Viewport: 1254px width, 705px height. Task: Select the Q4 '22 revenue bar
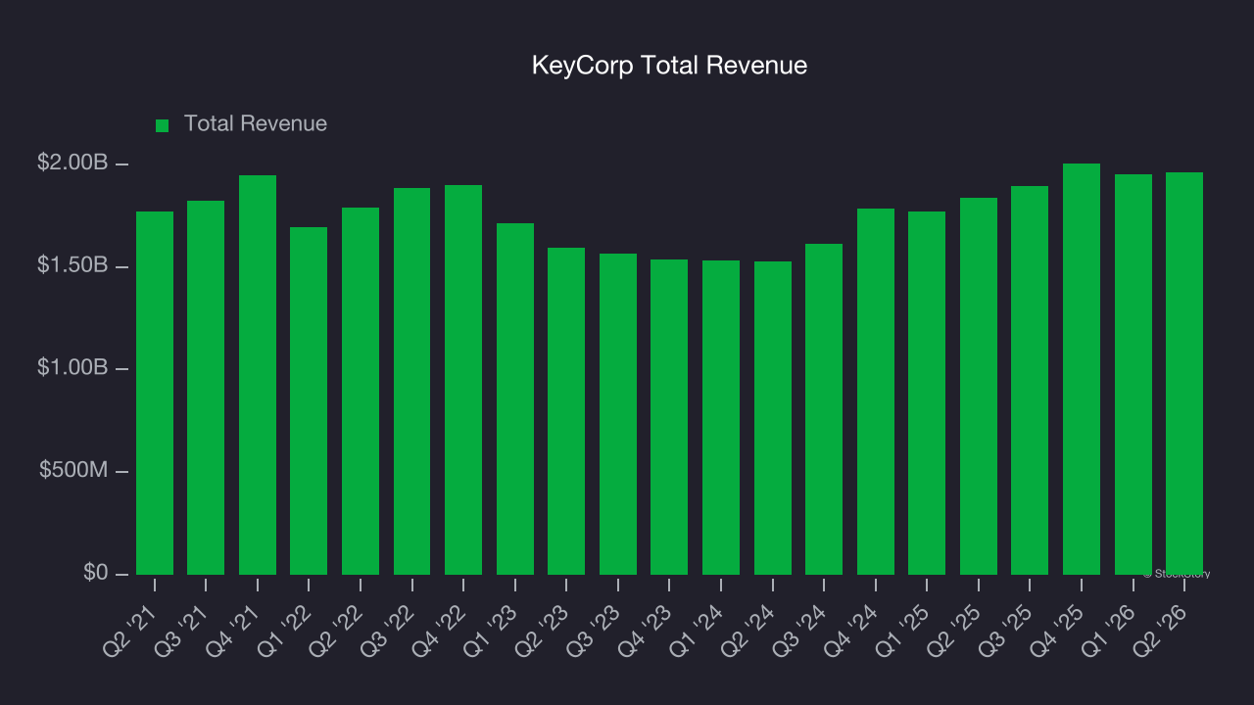click(x=463, y=380)
